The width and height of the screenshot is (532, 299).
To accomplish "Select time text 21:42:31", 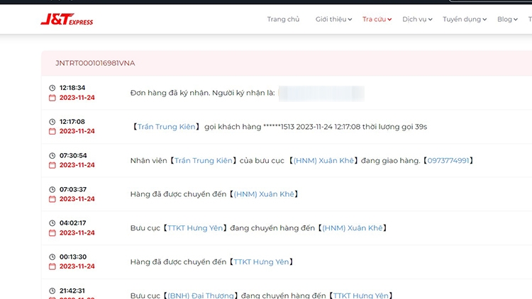I will [x=72, y=291].
